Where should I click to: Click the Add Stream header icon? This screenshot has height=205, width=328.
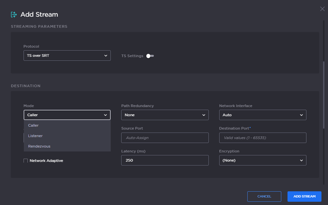(14, 15)
